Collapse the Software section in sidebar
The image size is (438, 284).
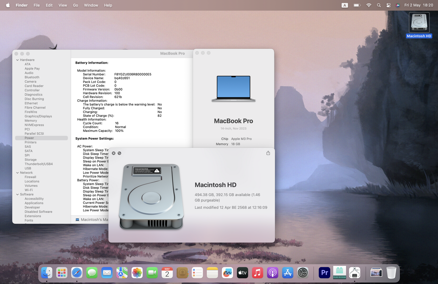(17, 194)
